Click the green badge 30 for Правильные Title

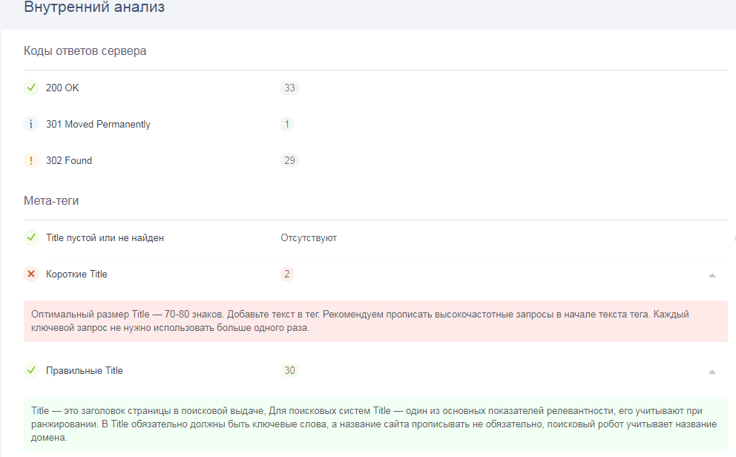pos(289,370)
